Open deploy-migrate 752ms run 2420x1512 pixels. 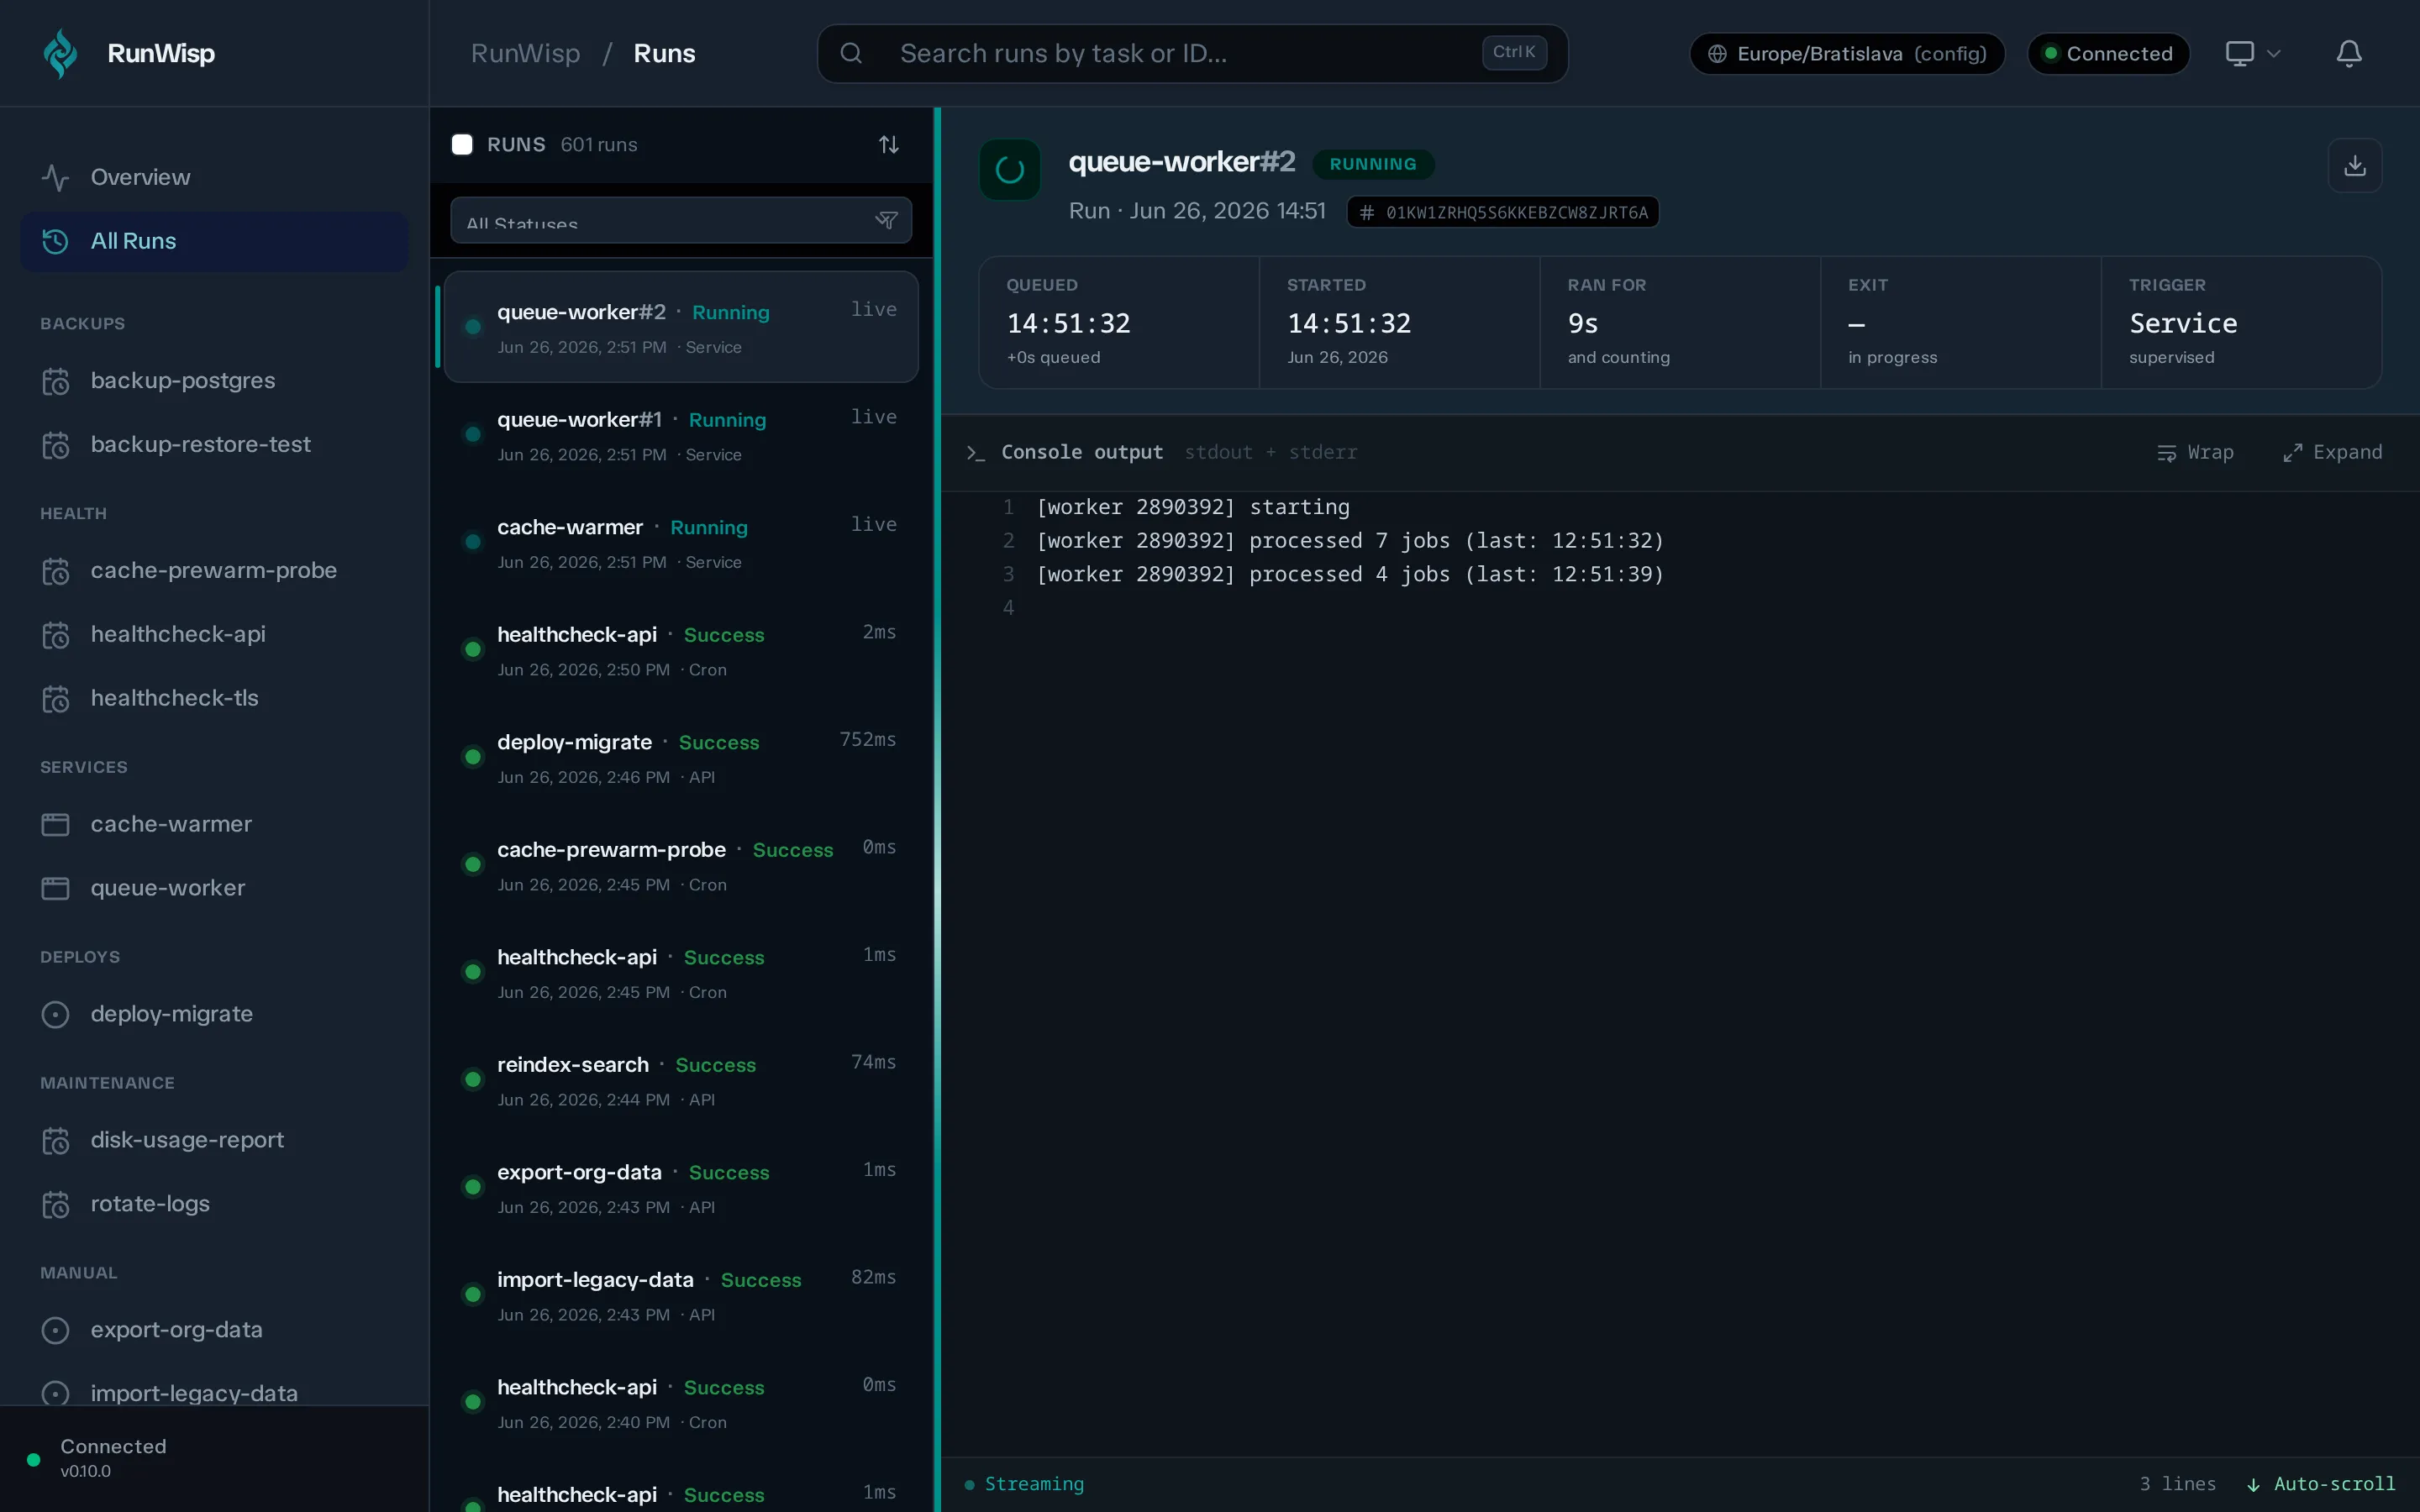coord(681,758)
